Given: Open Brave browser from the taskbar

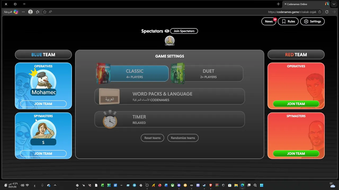Looking at the screenshot, I should pos(211,185).
